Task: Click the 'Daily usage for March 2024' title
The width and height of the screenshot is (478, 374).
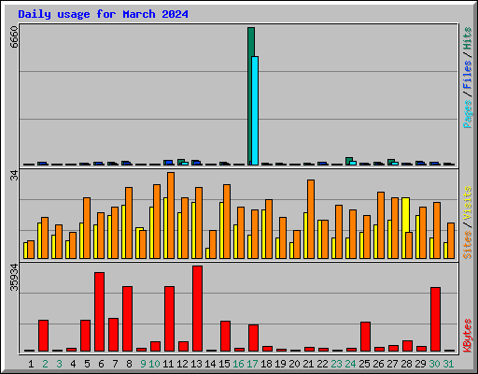Action: tap(103, 14)
